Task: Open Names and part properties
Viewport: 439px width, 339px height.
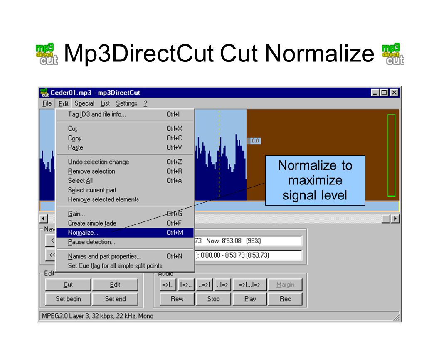Action: 125,256
